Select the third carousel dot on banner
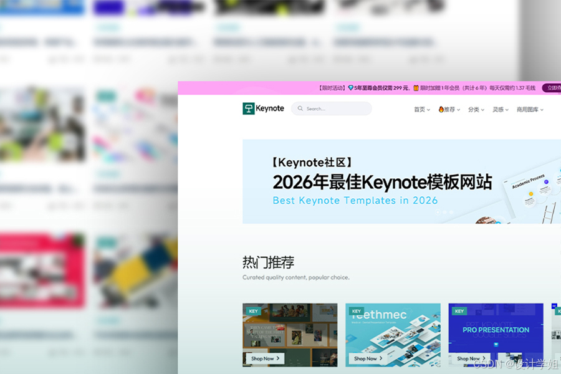 pyautogui.click(x=451, y=212)
